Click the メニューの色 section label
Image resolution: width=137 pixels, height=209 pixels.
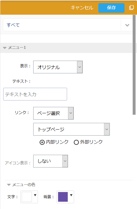[x=24, y=185]
